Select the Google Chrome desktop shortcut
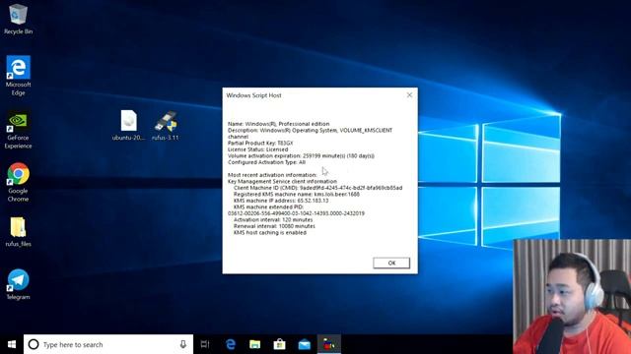 (x=18, y=182)
